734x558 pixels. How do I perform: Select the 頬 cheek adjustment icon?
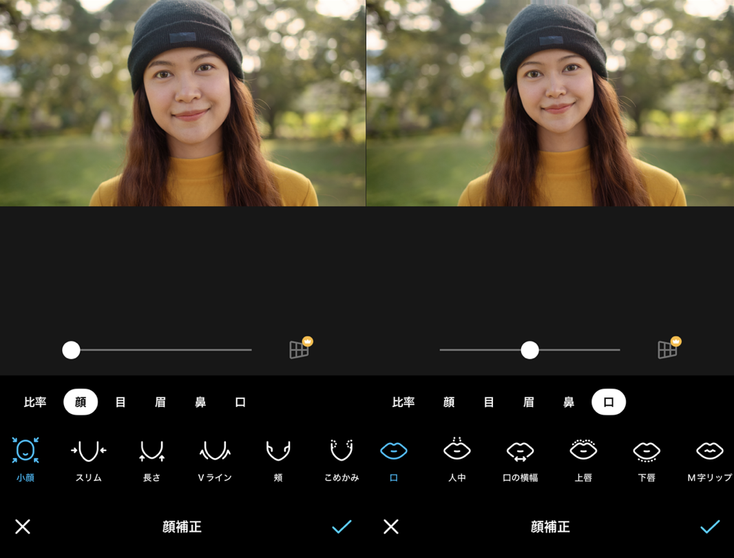[278, 451]
